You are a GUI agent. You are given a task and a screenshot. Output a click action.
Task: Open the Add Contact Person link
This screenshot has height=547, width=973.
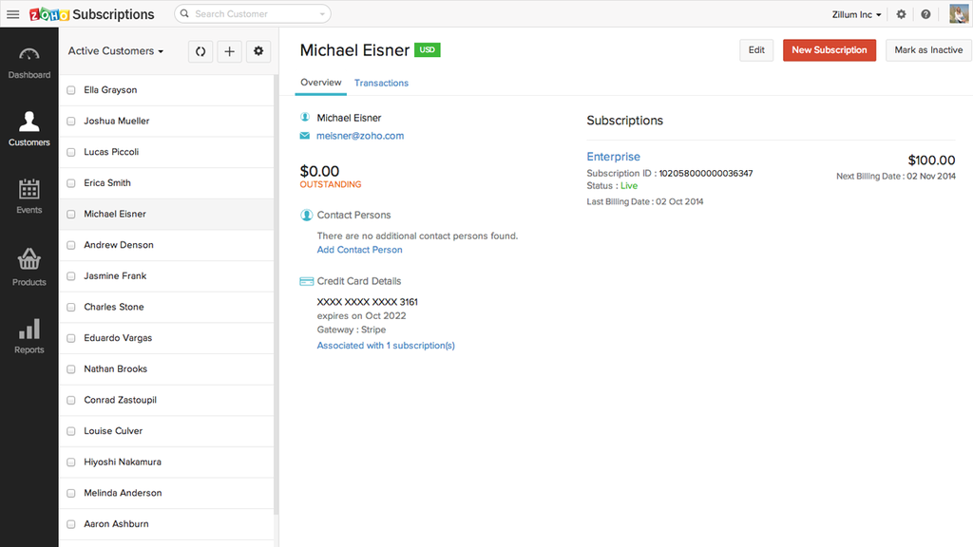pos(359,249)
